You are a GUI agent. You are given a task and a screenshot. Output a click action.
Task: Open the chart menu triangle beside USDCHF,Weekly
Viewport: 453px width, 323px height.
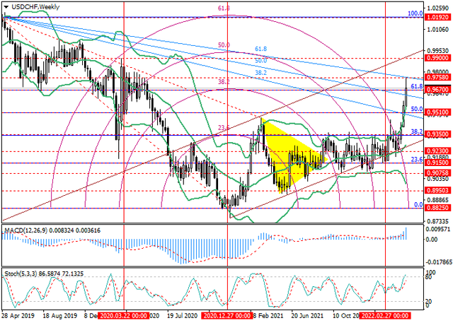(6, 7)
